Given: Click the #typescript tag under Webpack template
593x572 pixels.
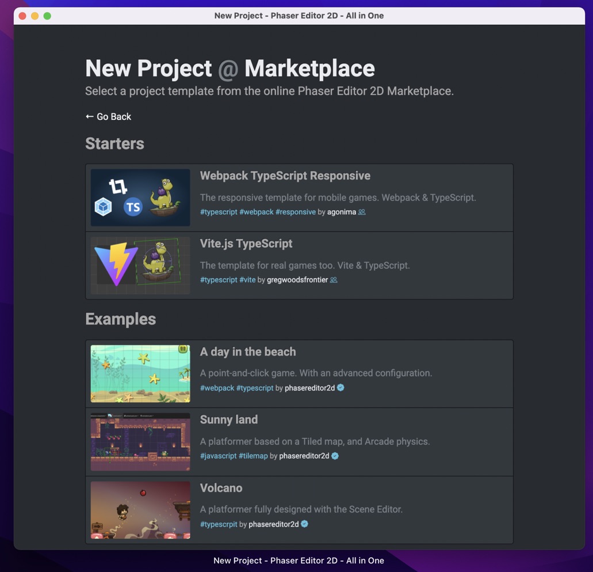Looking at the screenshot, I should pos(219,212).
